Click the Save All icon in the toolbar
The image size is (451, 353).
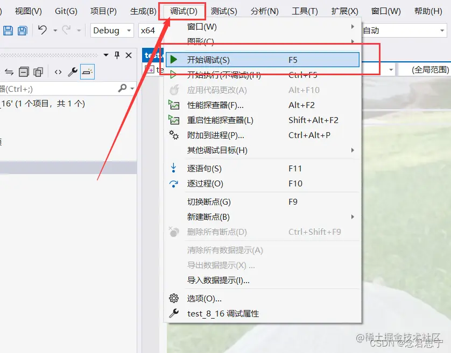pyautogui.click(x=22, y=30)
